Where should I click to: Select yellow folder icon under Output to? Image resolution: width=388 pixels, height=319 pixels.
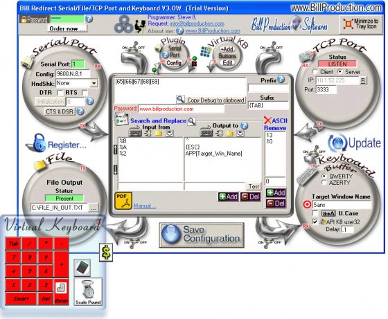(x=230, y=134)
